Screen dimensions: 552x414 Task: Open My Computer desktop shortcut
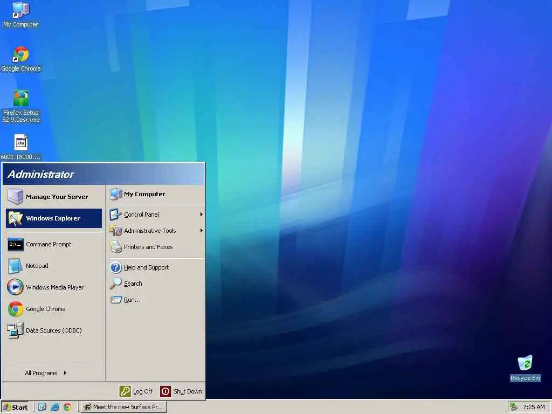[20, 15]
